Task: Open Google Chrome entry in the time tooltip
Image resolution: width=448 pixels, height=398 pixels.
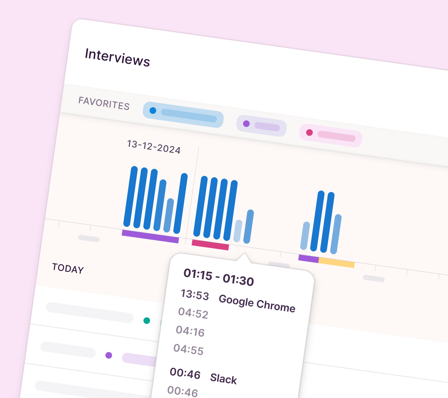Action: [257, 303]
